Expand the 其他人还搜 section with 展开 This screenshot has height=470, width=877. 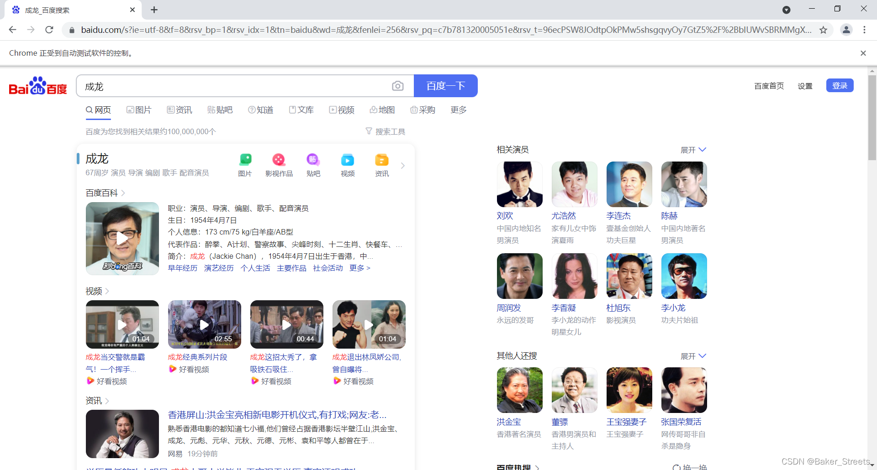(x=693, y=356)
